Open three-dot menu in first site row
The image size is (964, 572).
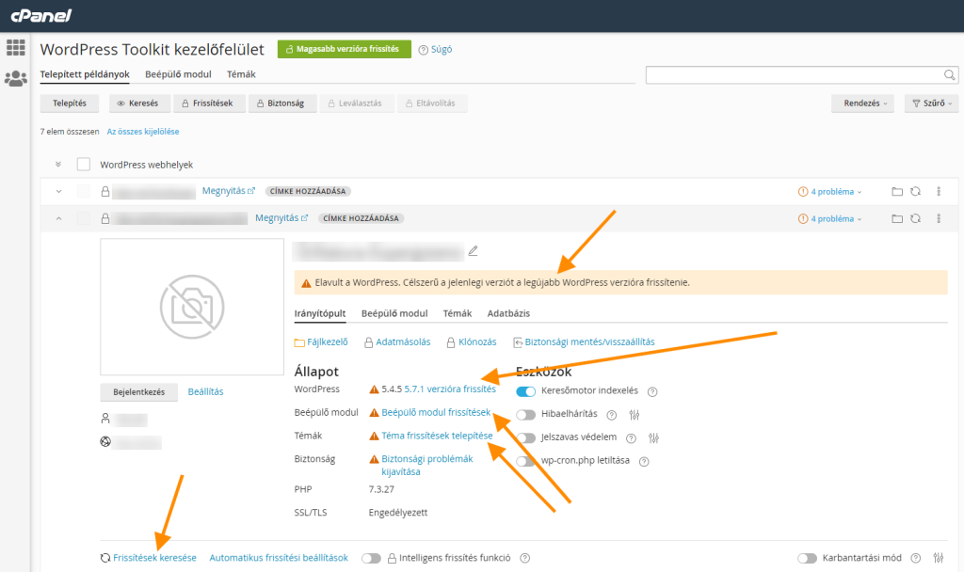(939, 192)
